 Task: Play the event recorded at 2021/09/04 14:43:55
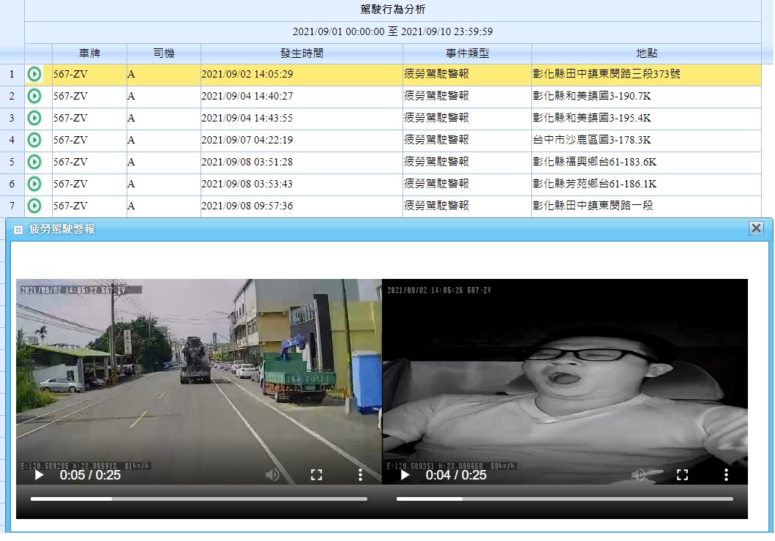pyautogui.click(x=34, y=118)
